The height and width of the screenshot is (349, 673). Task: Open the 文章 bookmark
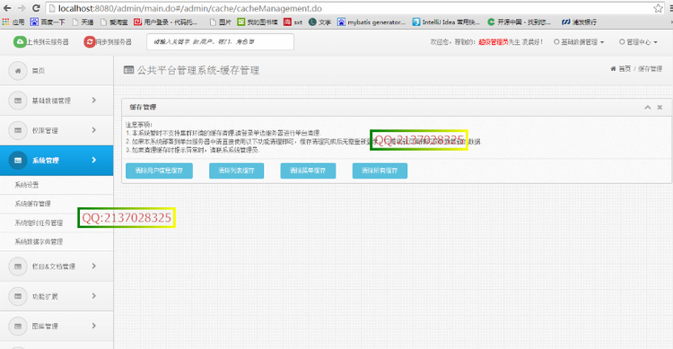coord(319,22)
